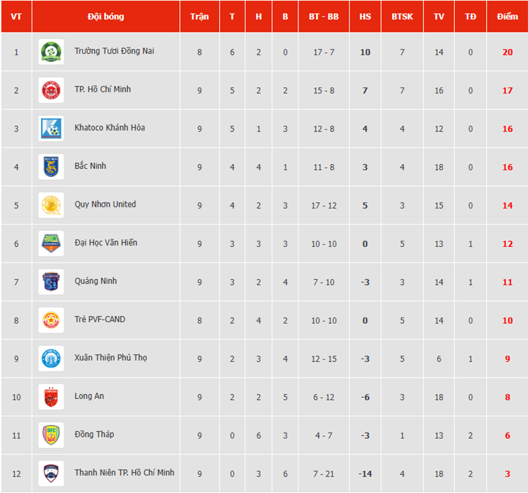The height and width of the screenshot is (493, 528).
Task: Click the Quy Nhơn United logo
Action: [51, 205]
